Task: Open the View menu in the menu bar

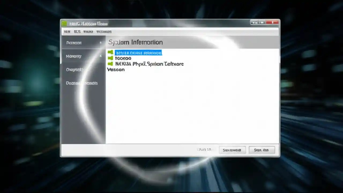Action: pos(67,32)
